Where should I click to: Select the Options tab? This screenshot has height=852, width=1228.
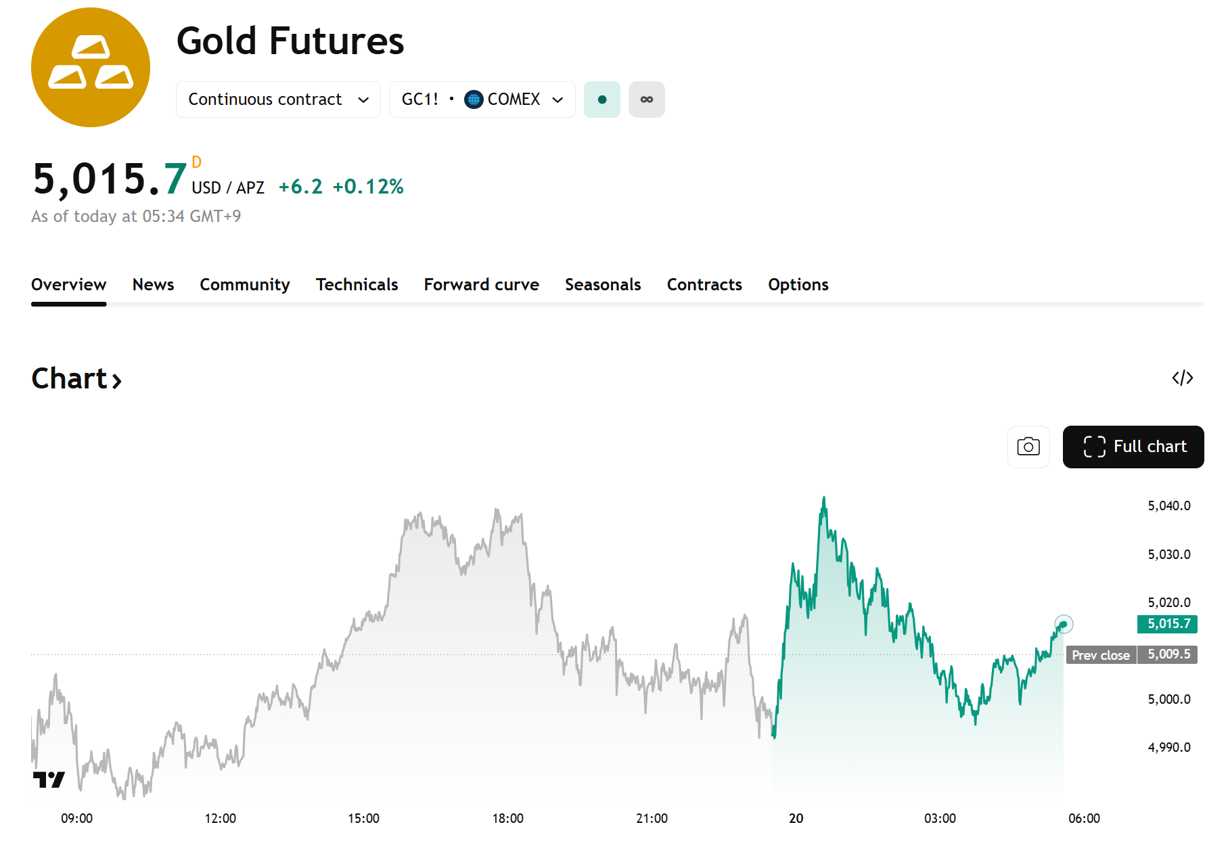(x=798, y=285)
